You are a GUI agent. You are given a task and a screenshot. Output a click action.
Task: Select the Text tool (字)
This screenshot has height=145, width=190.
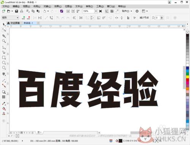pyautogui.click(x=4, y=74)
